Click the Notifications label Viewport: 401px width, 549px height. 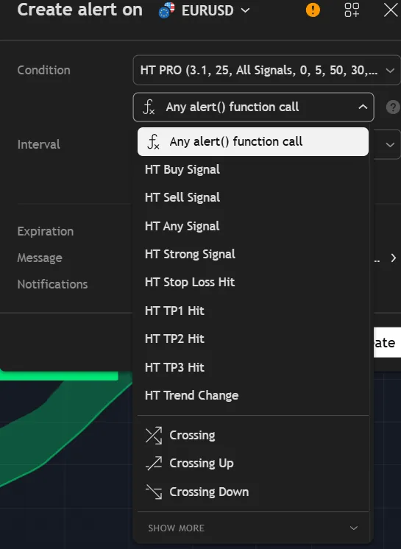point(52,284)
